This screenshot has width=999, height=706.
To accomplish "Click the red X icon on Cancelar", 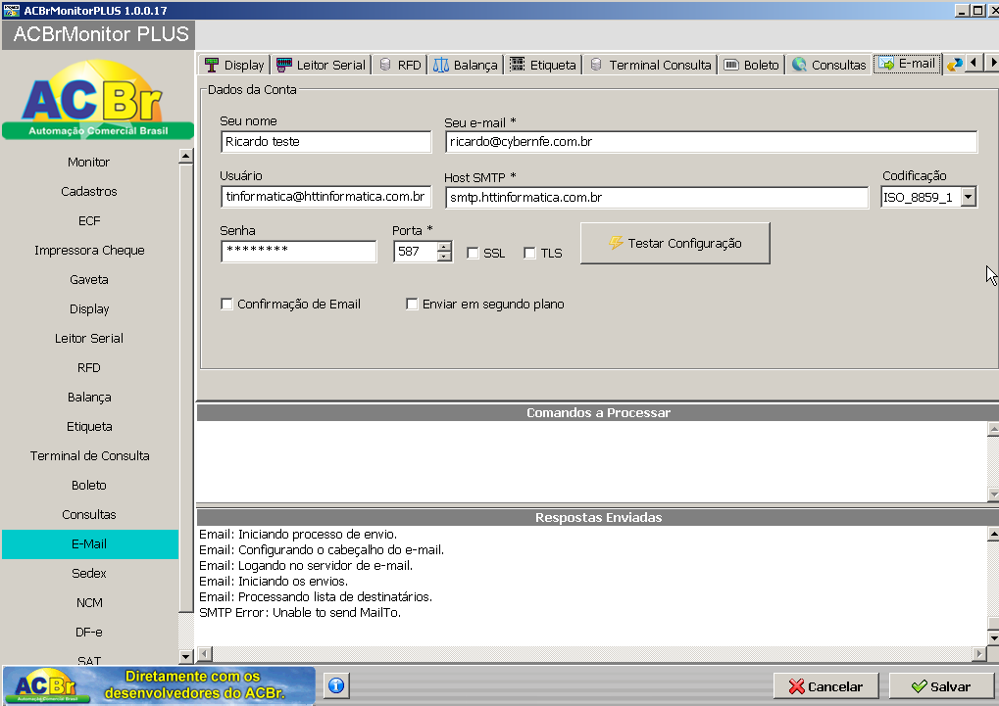I will pos(796,686).
